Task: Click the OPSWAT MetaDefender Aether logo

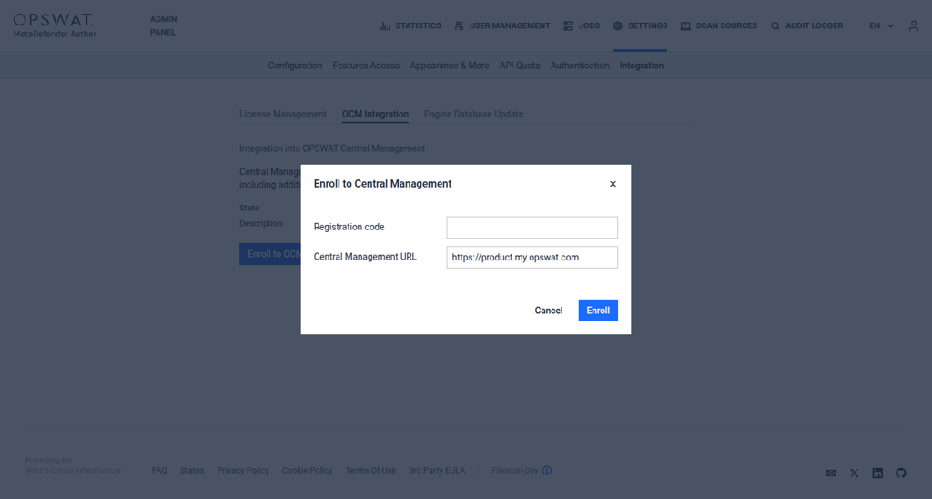Action: pos(54,25)
